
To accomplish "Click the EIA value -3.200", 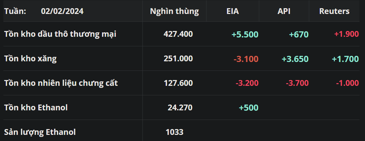I will click(247, 83).
